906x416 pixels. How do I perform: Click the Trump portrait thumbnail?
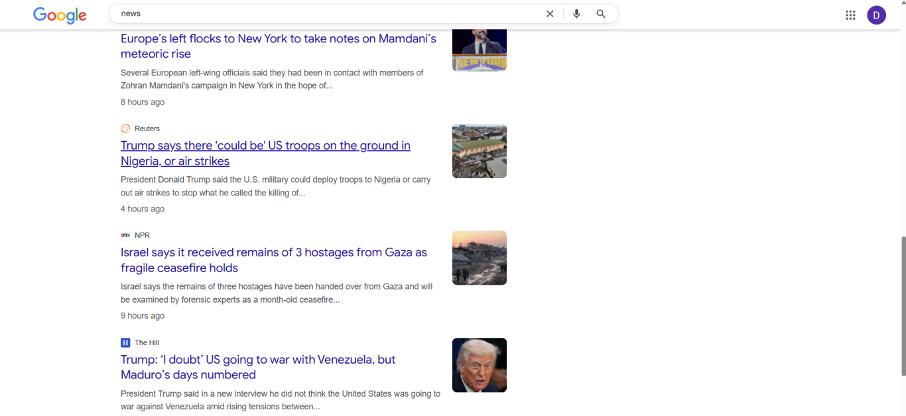(x=479, y=365)
